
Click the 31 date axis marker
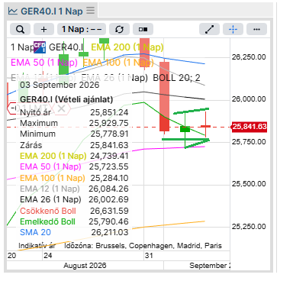149,255
